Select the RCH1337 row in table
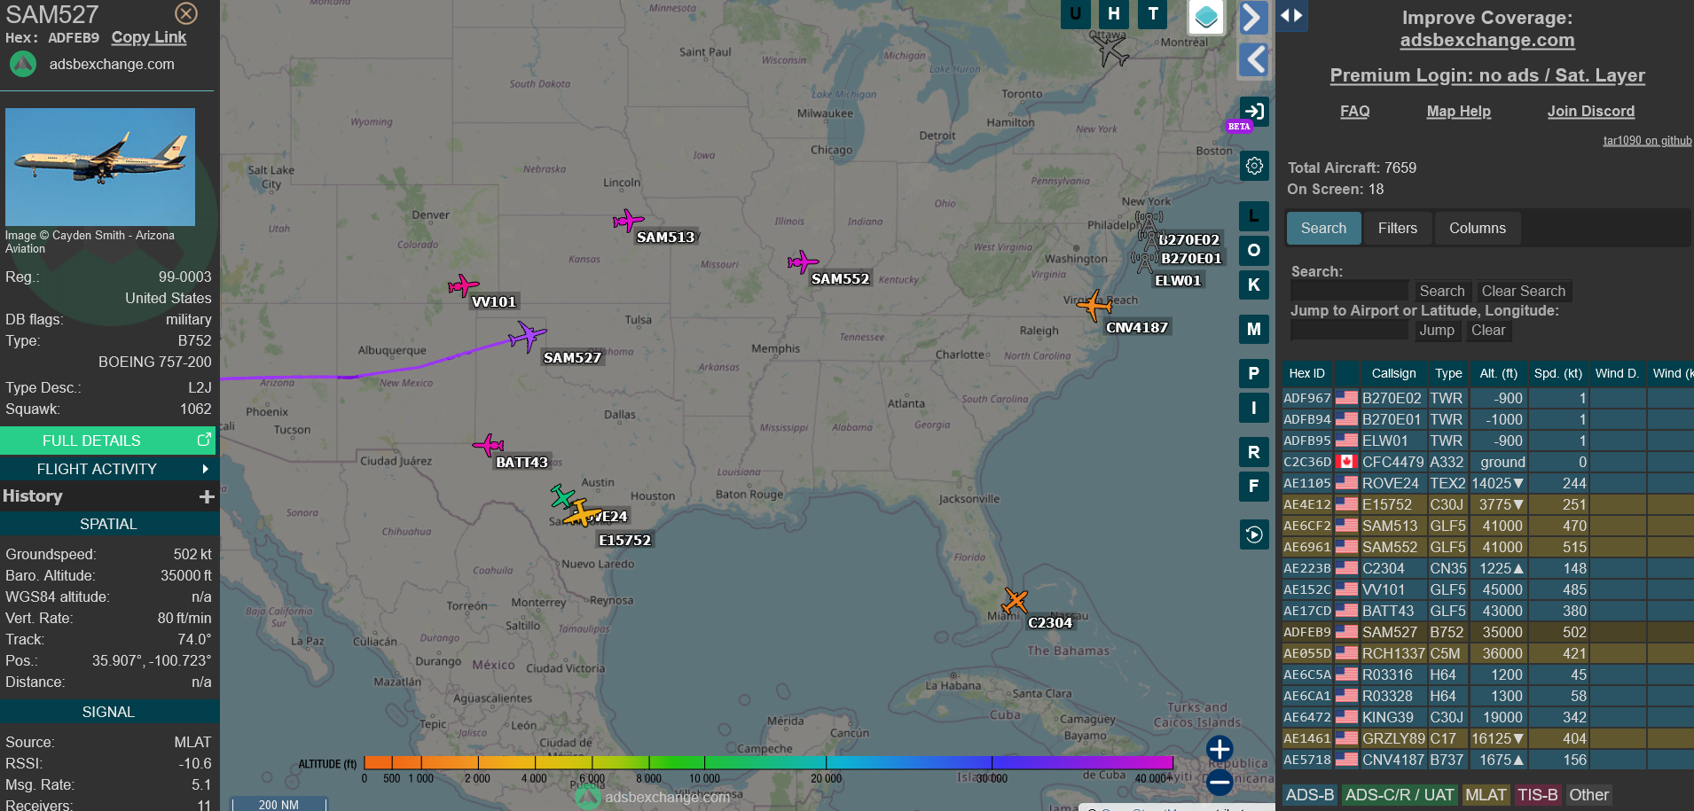Screen dimensions: 1694x811 [1487, 653]
